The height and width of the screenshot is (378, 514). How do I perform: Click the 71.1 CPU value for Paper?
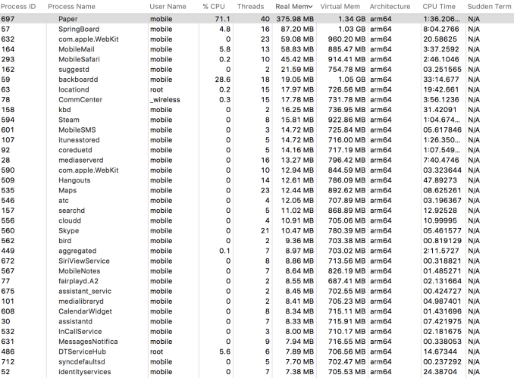[223, 19]
